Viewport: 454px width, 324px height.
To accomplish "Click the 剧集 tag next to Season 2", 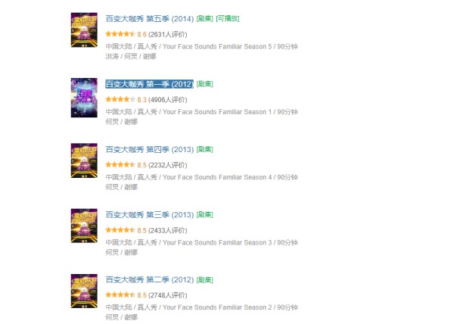I will click(x=205, y=280).
